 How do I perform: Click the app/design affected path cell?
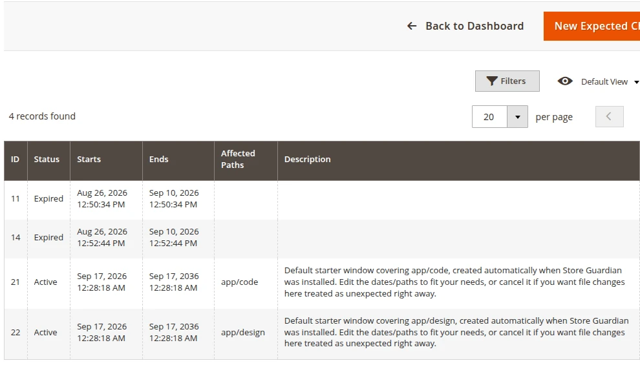tap(243, 332)
